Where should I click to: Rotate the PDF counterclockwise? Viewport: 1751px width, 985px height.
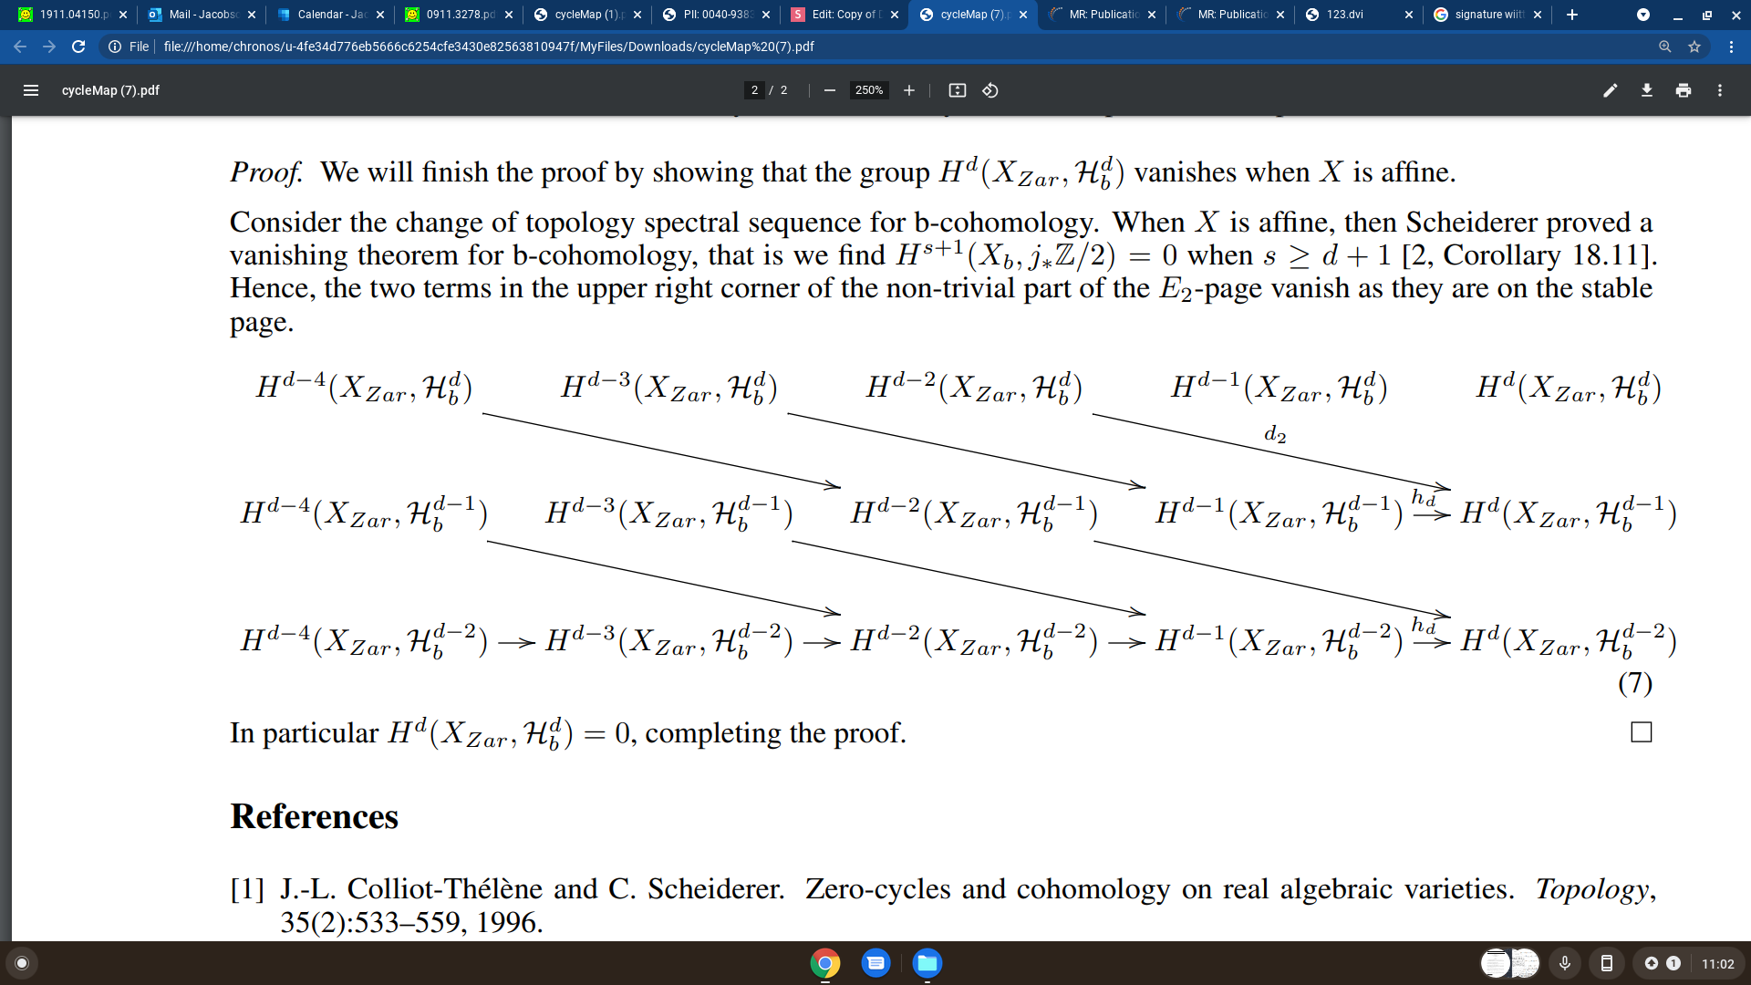point(989,90)
